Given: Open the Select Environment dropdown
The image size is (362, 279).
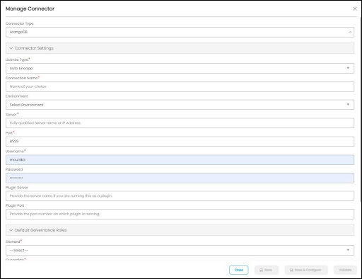Looking at the screenshot, I should click(180, 105).
